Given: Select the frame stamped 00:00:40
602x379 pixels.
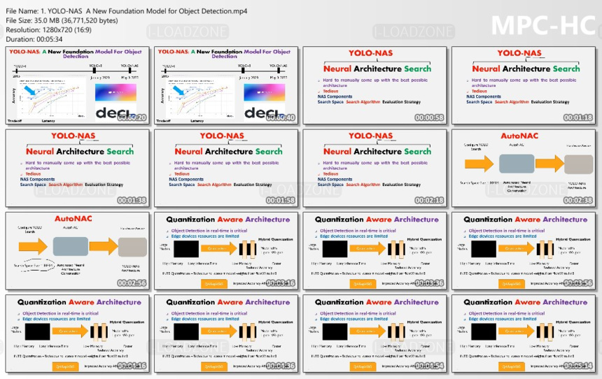Looking at the screenshot, I should (226, 85).
